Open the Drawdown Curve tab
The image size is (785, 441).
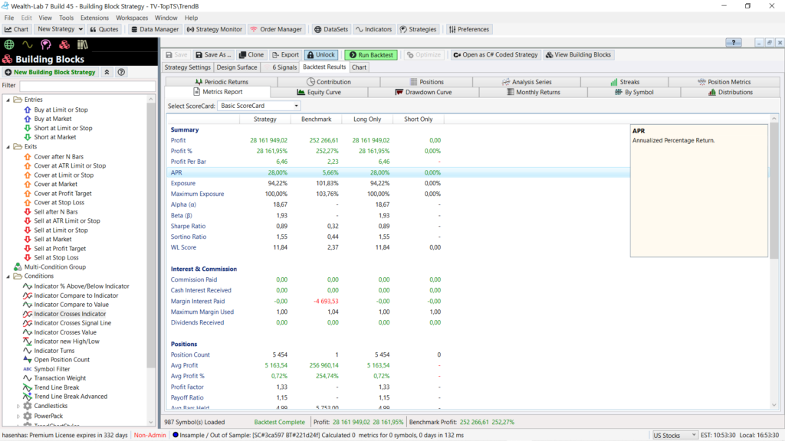(x=423, y=92)
